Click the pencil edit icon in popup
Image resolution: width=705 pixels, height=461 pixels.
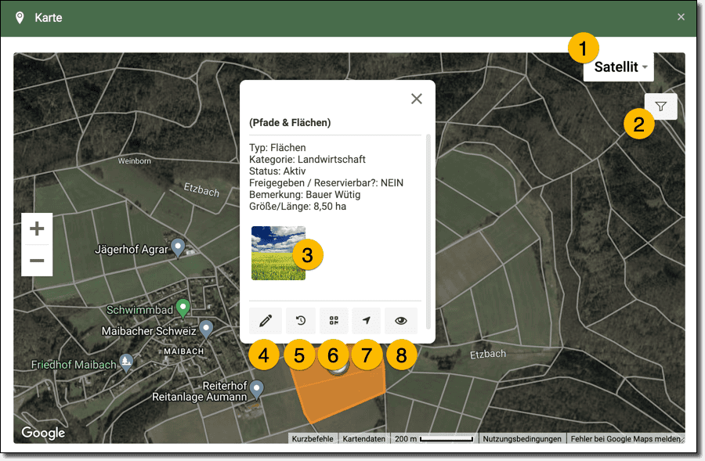tap(266, 320)
